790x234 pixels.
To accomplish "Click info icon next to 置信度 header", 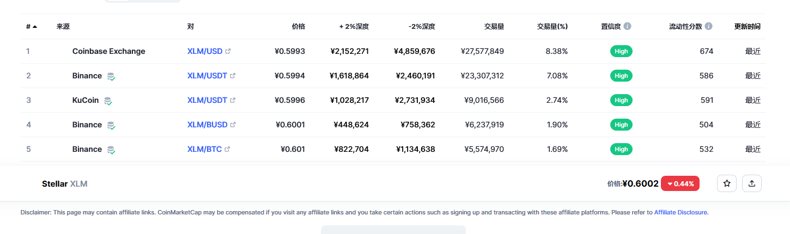I will click(x=628, y=26).
